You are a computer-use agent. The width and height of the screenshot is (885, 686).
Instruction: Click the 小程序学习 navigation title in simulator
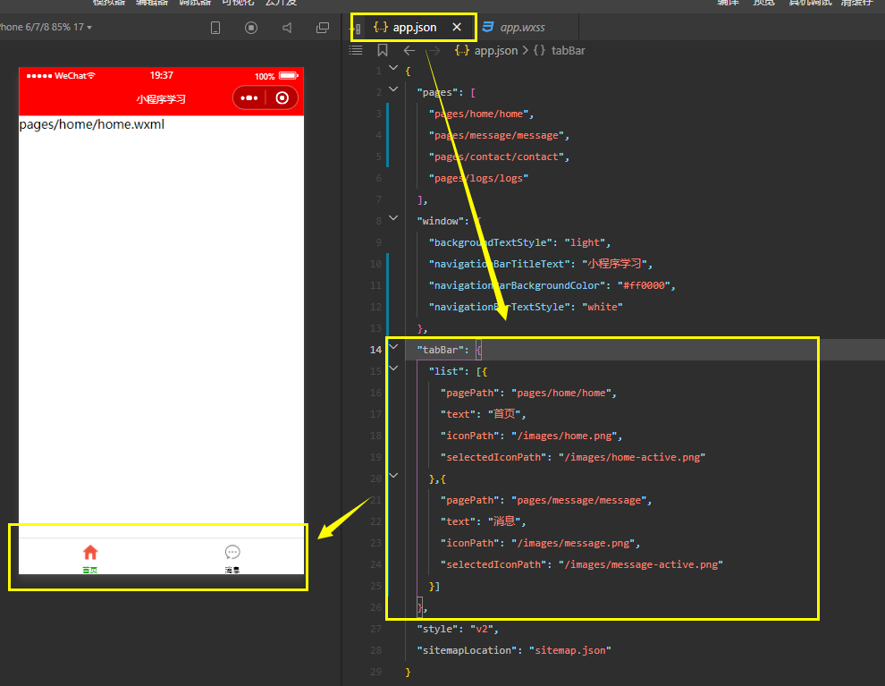click(161, 99)
